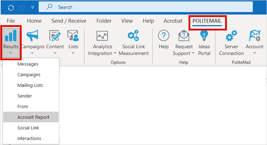Switch to the Folder tab
This screenshot has height=145, width=267.
click(104, 21)
